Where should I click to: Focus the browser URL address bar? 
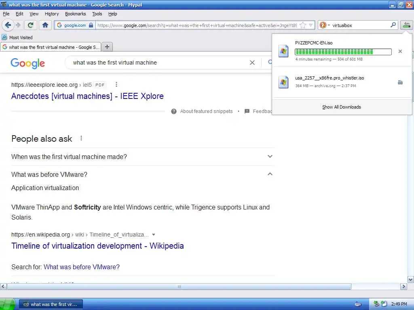[x=197, y=25]
